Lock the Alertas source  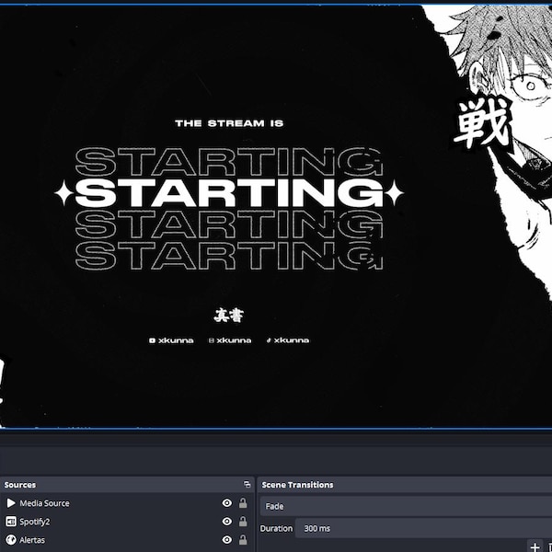click(x=243, y=539)
